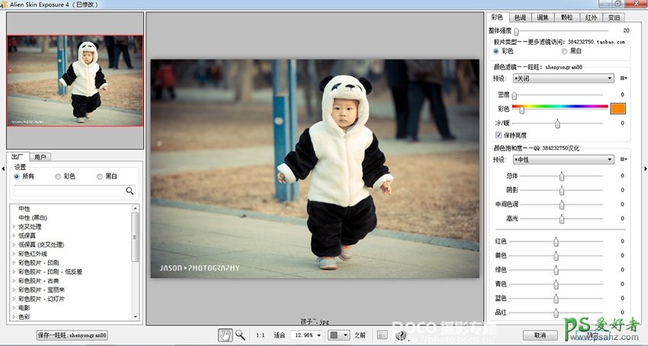Select the magnifier zoom tool

pyautogui.click(x=240, y=335)
